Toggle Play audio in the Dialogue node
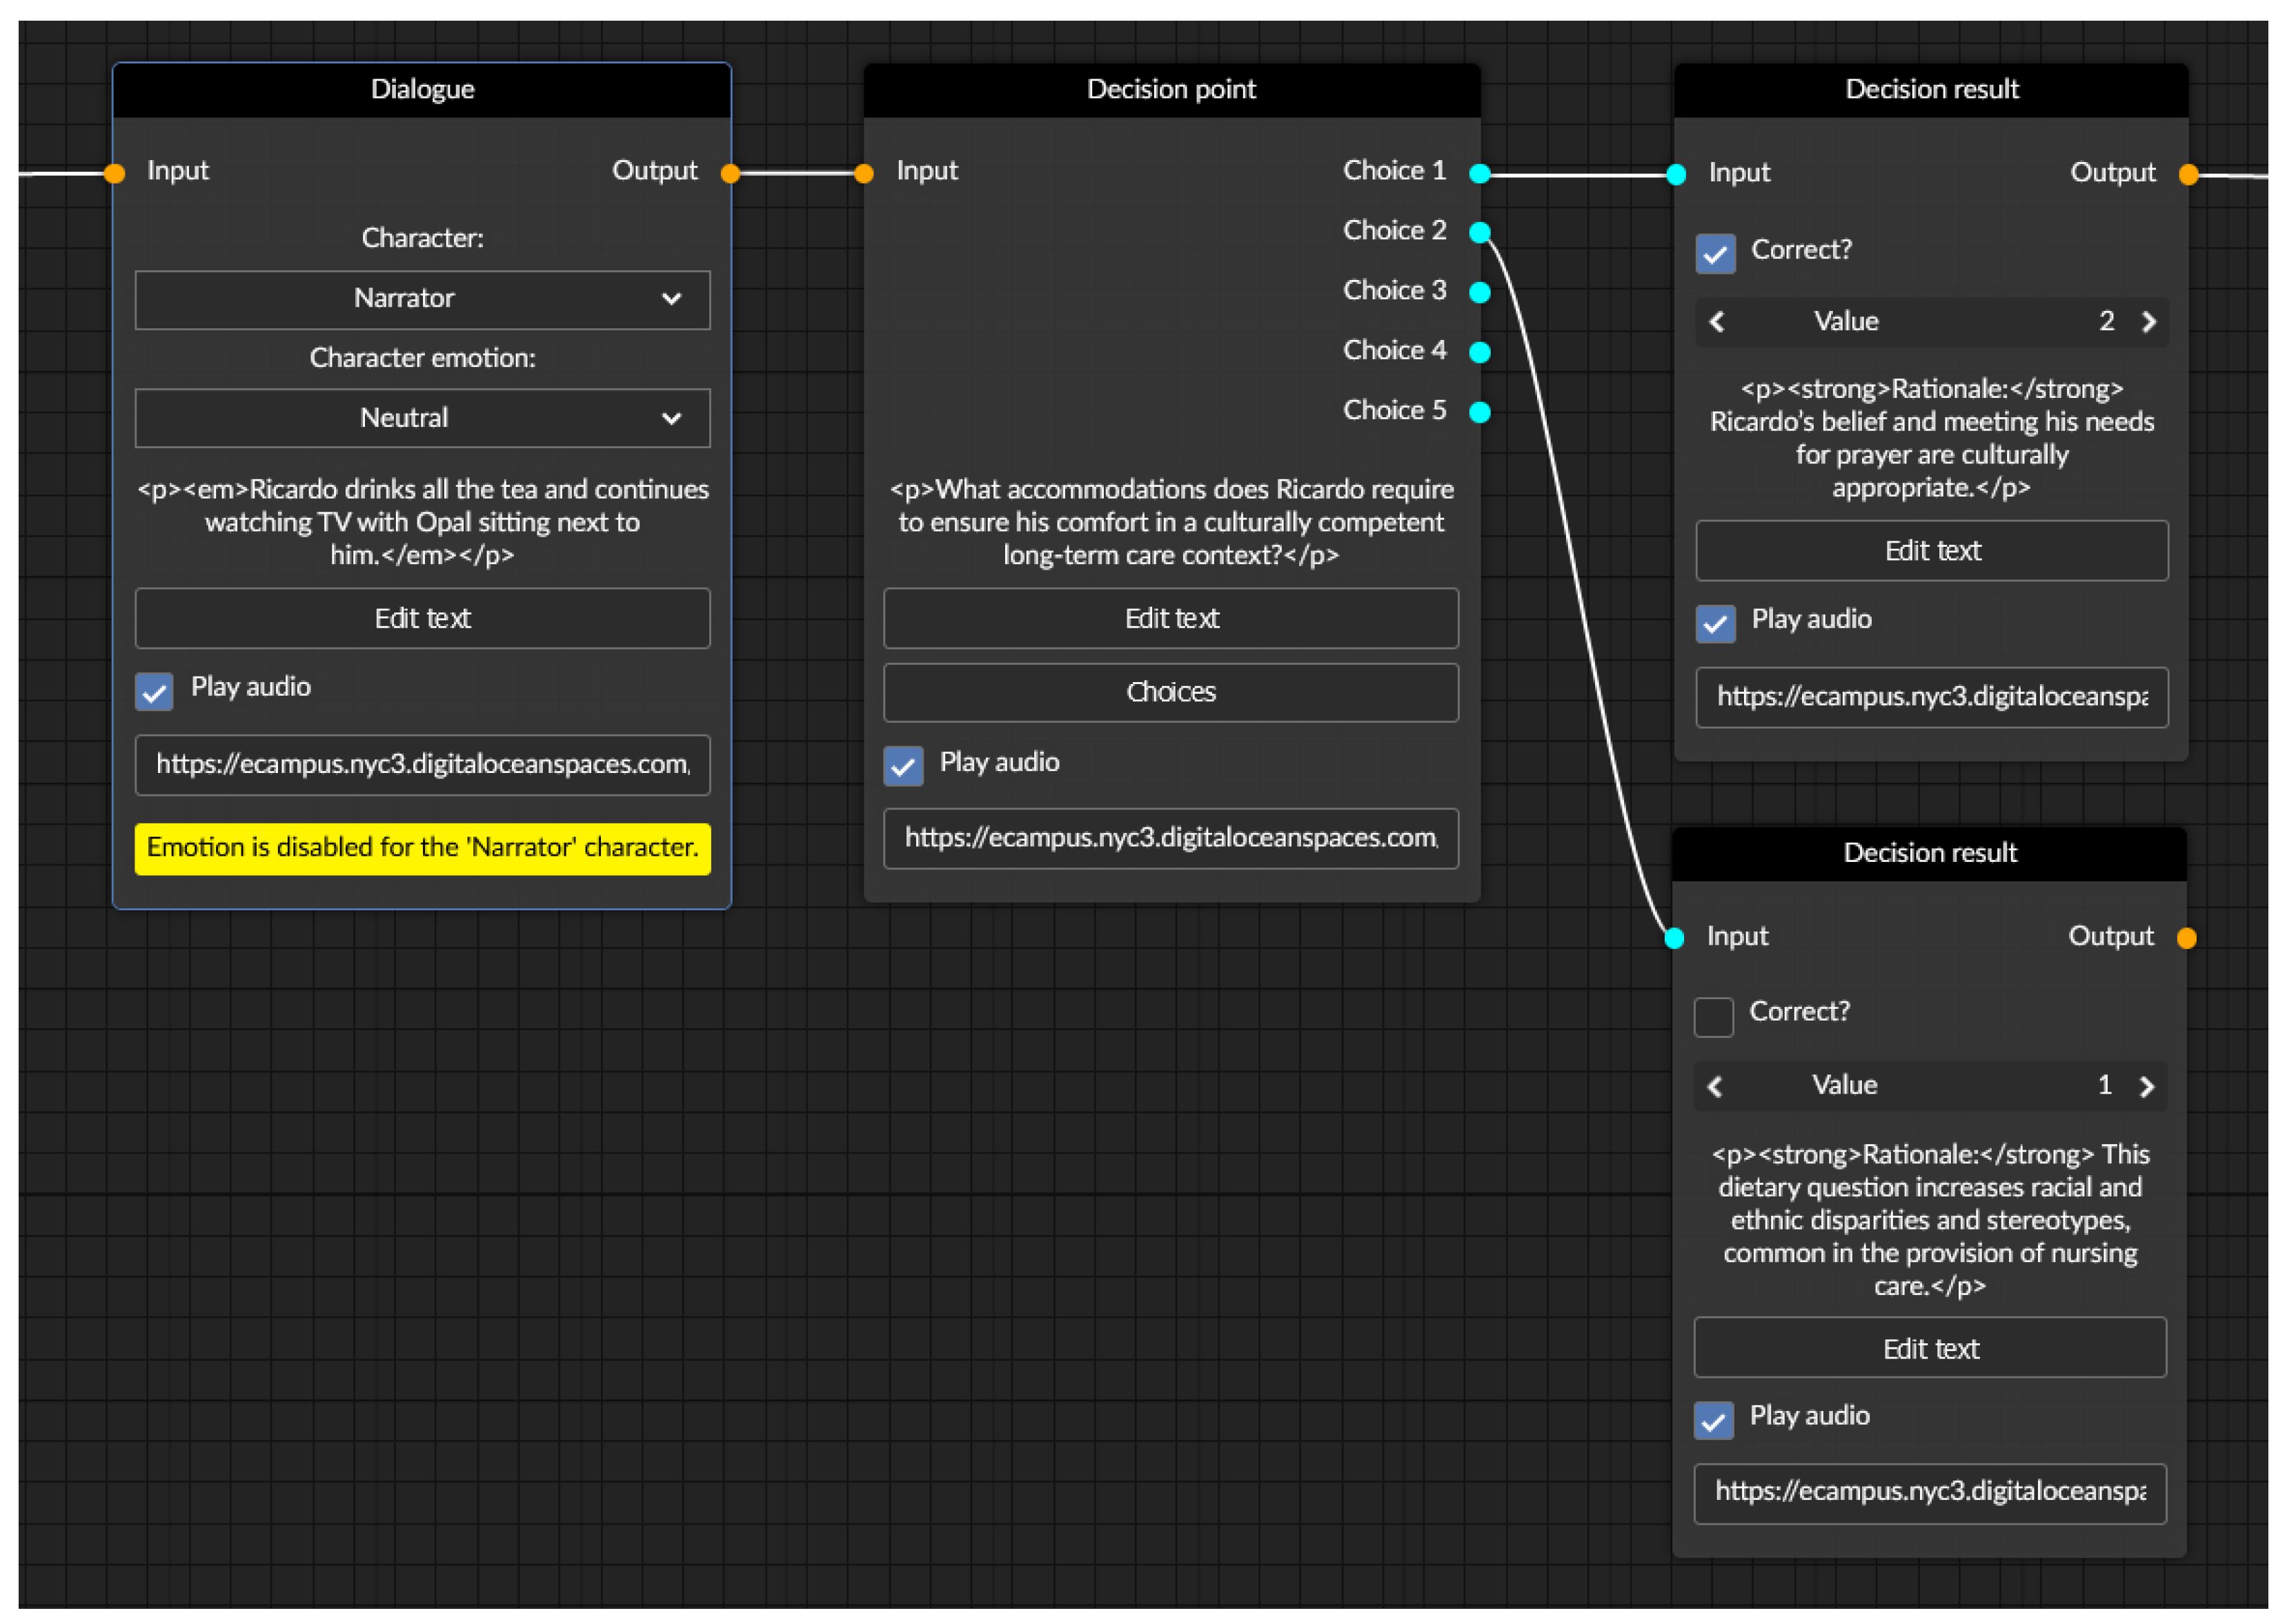The image size is (2287, 1624). point(154,691)
